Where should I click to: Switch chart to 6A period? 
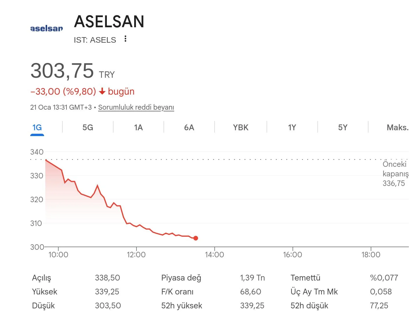click(x=189, y=128)
